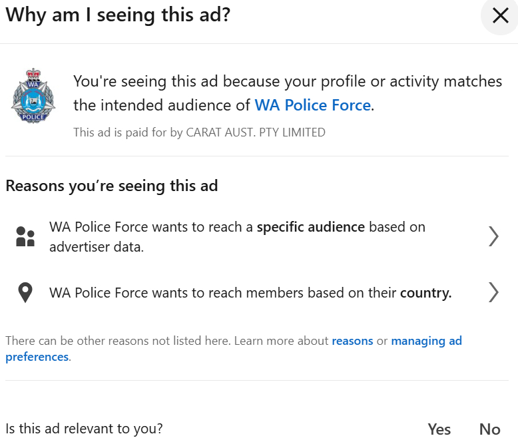Open the "managing ad preferences" link
Image resolution: width=518 pixels, height=444 pixels.
tap(426, 341)
